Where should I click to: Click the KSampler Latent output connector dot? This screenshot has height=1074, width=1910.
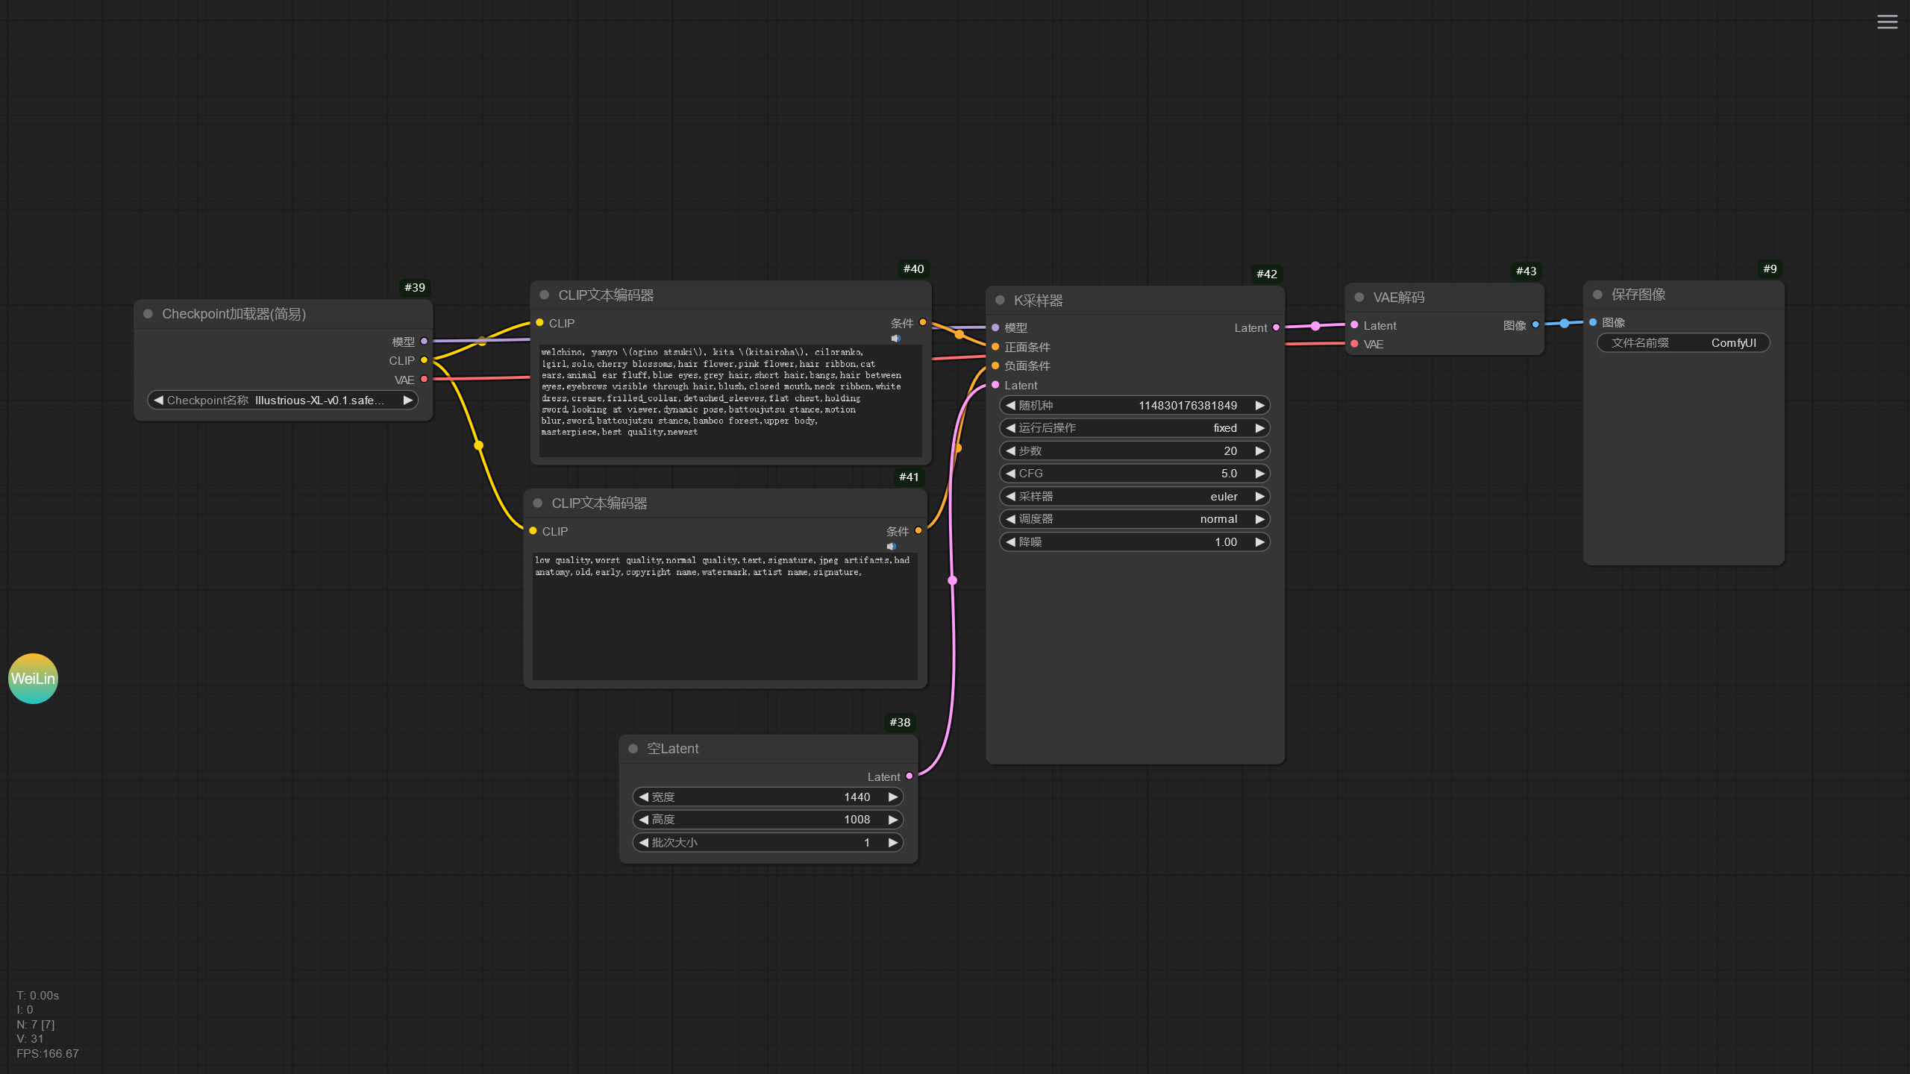[x=1277, y=327]
